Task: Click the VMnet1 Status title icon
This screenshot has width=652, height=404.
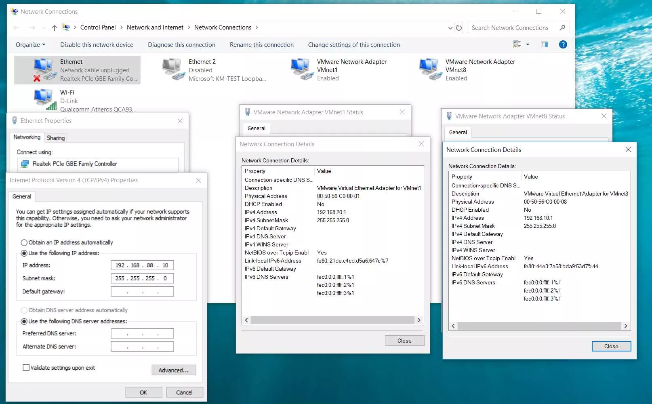Action: 248,112
